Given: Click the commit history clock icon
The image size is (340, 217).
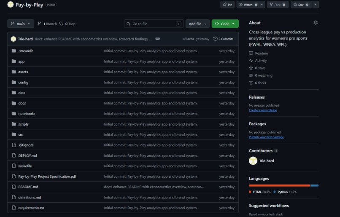Looking at the screenshot, I should pos(215,39).
